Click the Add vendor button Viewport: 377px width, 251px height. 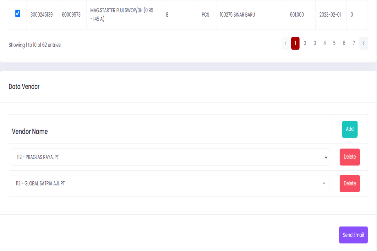pos(350,129)
